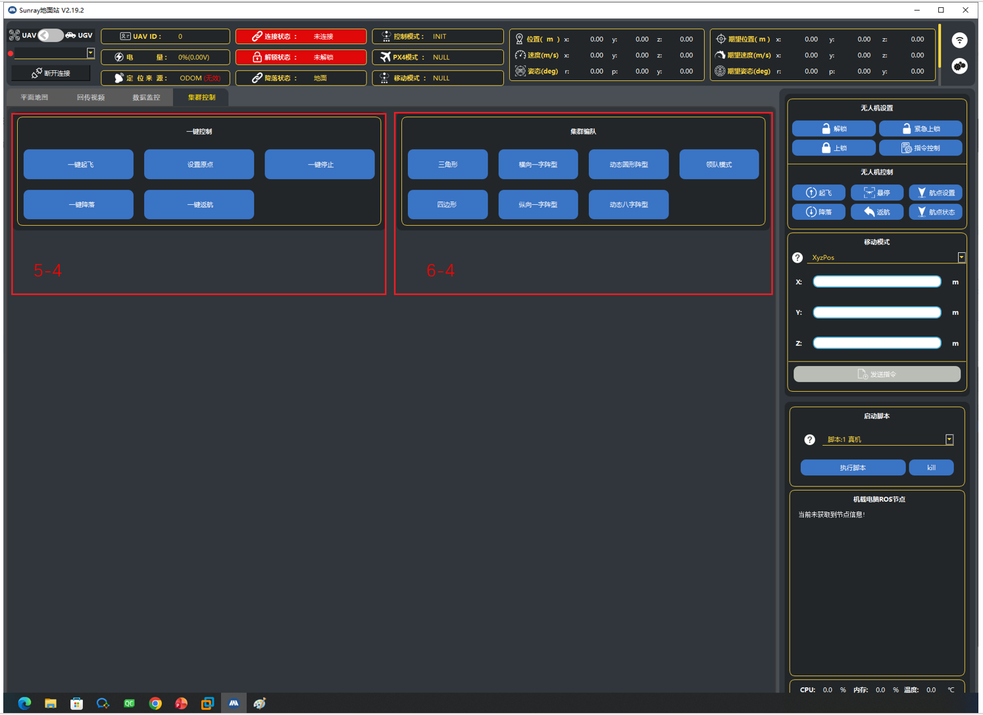Image resolution: width=983 pixels, height=715 pixels.
Task: Open File Explorer from the taskbar
Action: pos(51,703)
